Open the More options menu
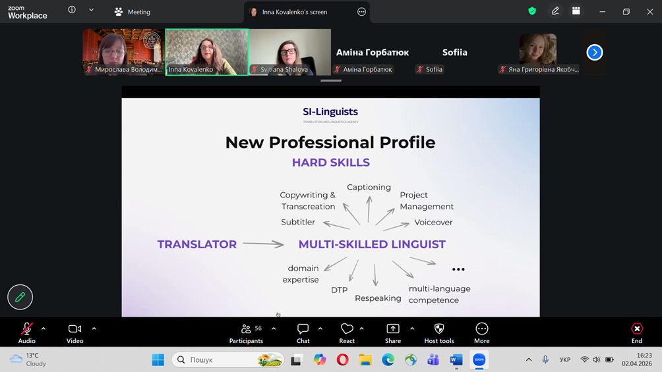The image size is (662, 372). click(x=482, y=332)
